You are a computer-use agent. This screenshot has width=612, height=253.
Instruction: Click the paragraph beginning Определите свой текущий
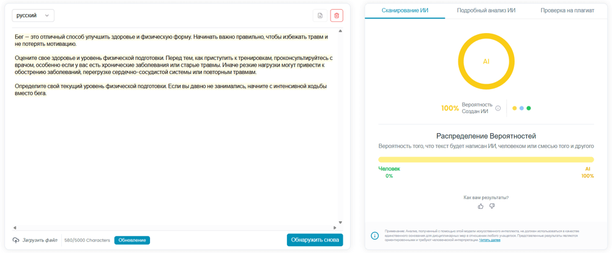(x=171, y=90)
